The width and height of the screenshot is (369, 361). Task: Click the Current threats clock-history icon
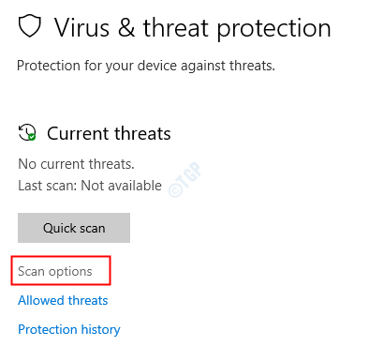(x=27, y=132)
